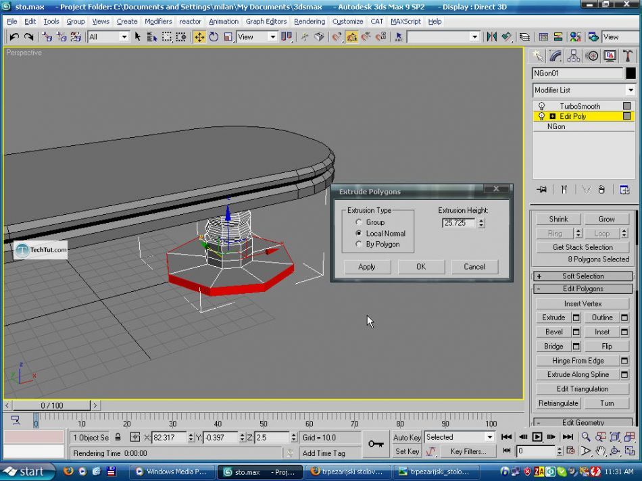Select the By Polygon extrusion type

coord(359,244)
